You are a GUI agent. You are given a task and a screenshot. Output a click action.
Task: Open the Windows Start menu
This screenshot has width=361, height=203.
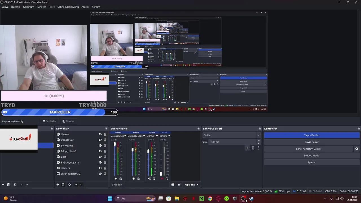[x=110, y=198]
